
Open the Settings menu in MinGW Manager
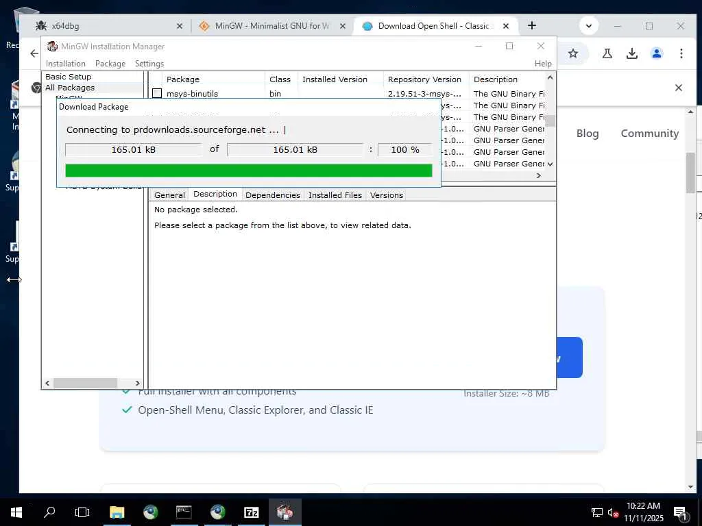pos(149,64)
